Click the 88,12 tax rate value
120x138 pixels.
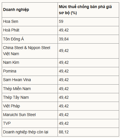[x=64, y=132]
